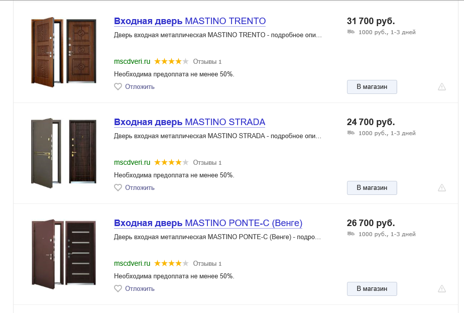Click delivery truck icon under 24 700 руб.

pyautogui.click(x=351, y=133)
